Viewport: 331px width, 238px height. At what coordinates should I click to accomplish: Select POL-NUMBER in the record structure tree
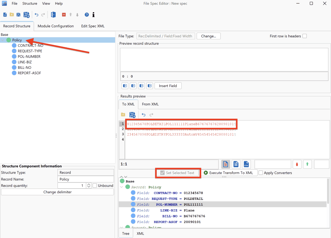pos(29,56)
